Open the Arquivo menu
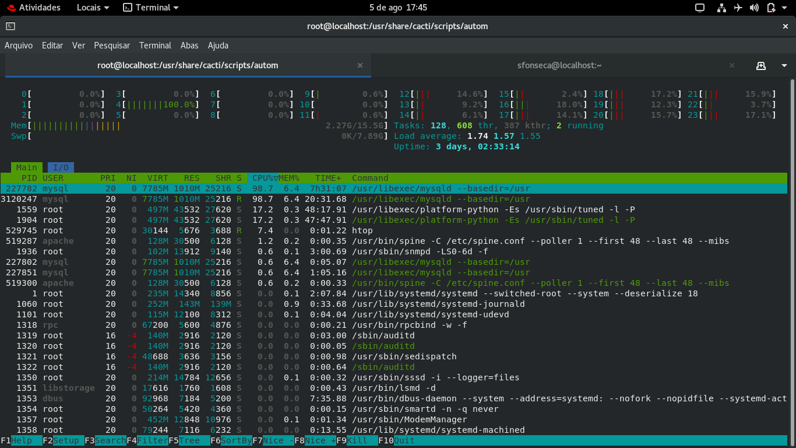Viewport: 796px width, 448px height. tap(19, 45)
